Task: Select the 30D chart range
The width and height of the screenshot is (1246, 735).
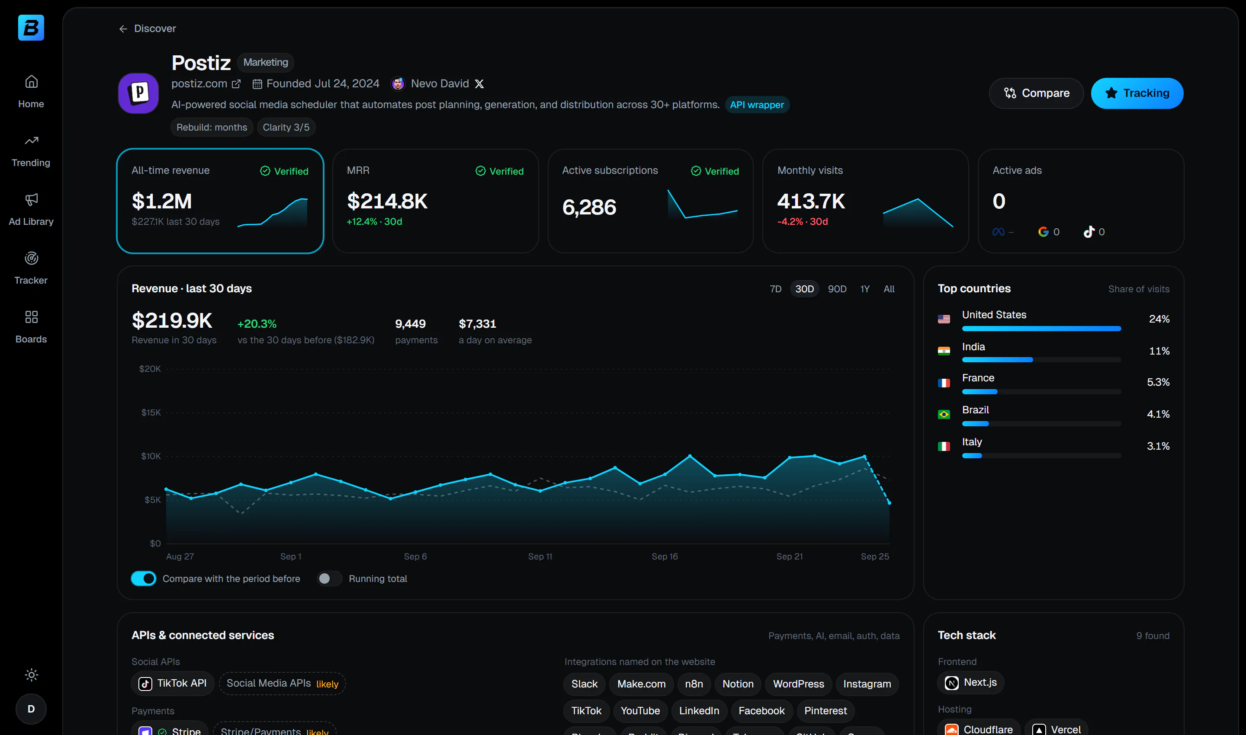Action: pyautogui.click(x=804, y=289)
